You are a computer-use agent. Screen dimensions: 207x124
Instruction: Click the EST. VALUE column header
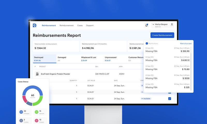91,81
